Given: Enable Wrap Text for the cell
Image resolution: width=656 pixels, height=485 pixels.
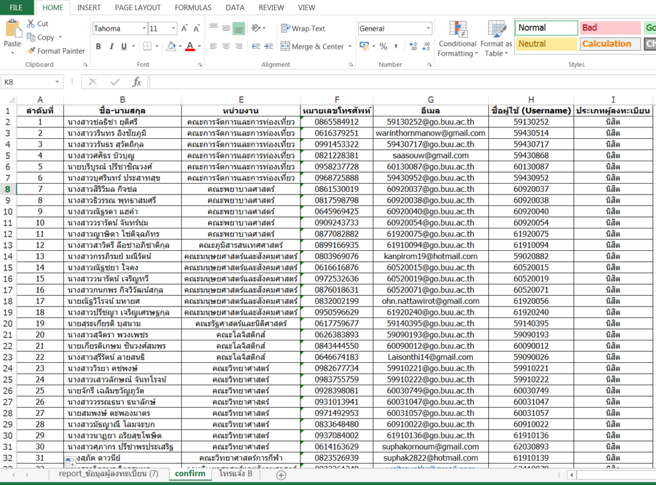Looking at the screenshot, I should [302, 29].
